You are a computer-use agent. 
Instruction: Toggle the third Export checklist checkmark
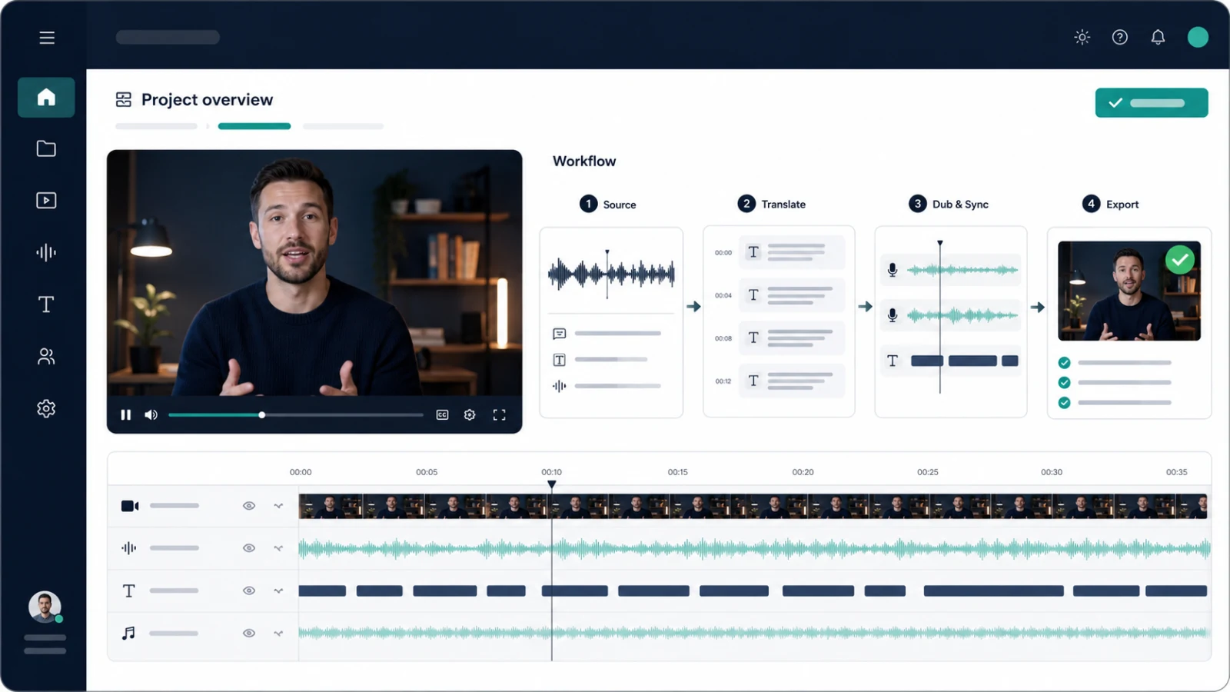tap(1064, 403)
